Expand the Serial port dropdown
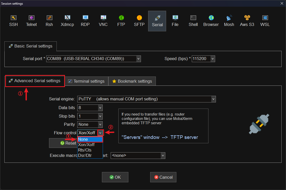Screen dimensions: 286x190 tap(138, 59)
